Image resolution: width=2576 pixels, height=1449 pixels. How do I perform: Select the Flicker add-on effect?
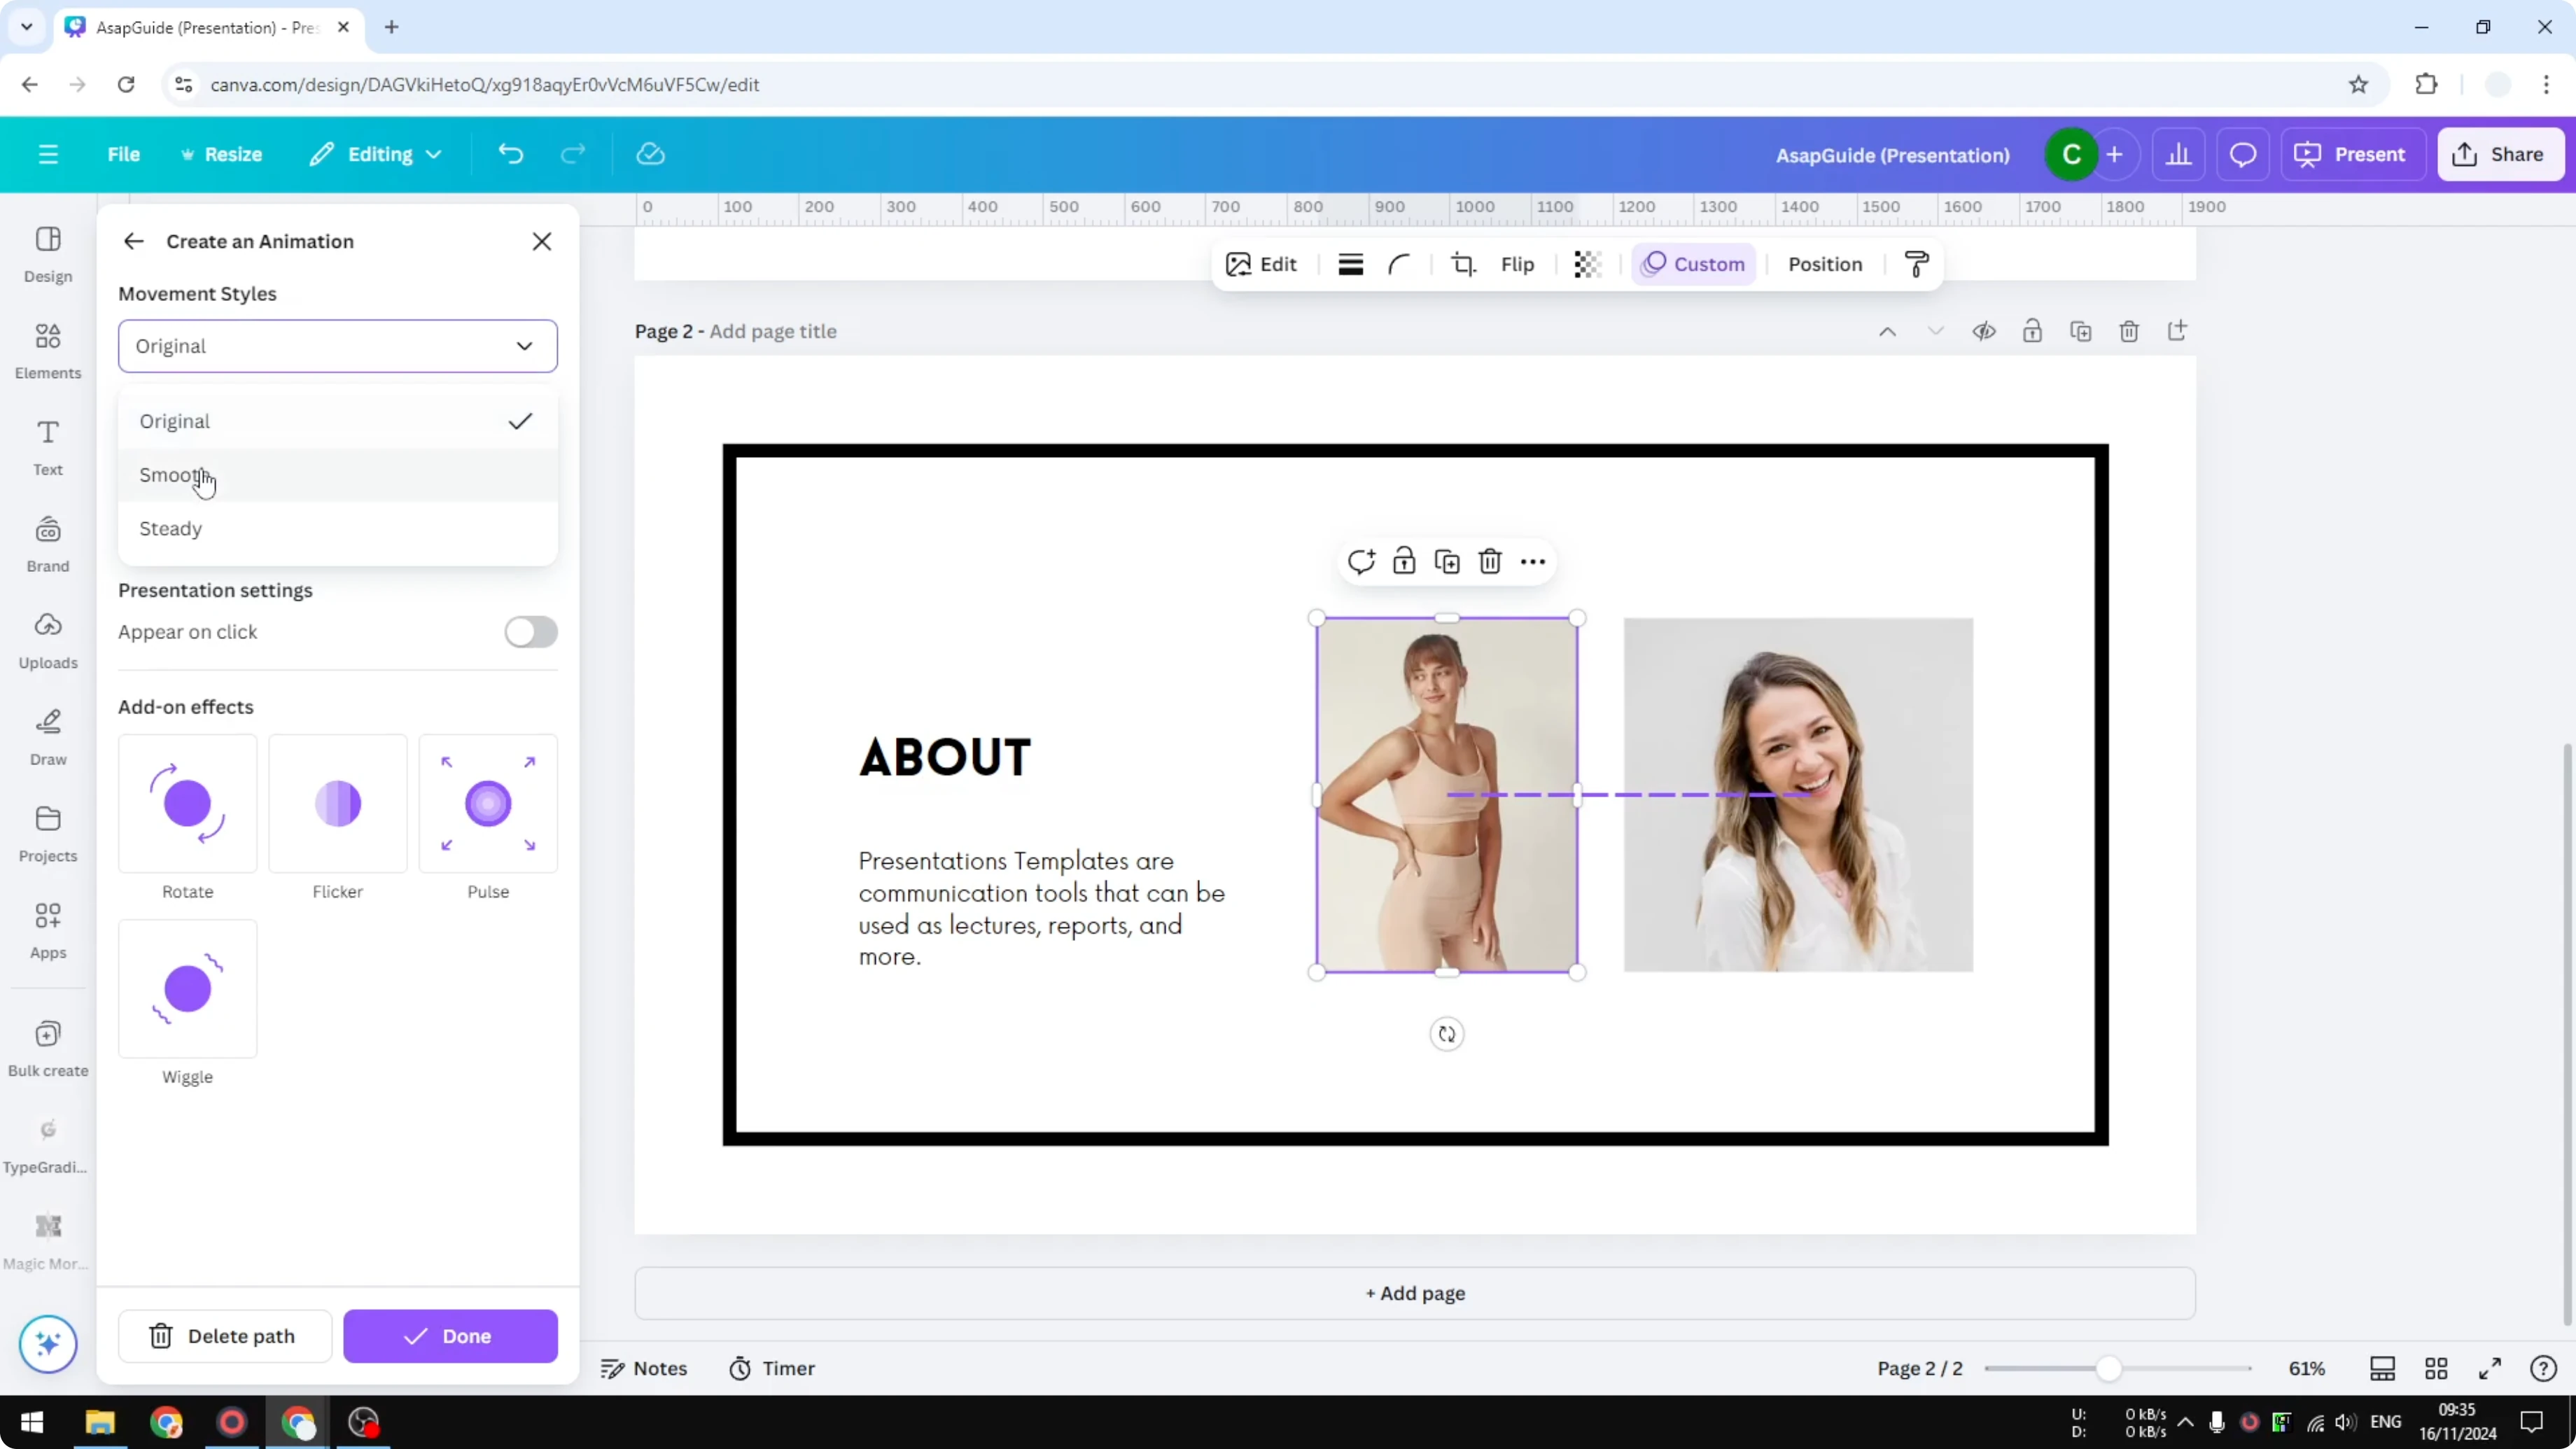point(337,803)
